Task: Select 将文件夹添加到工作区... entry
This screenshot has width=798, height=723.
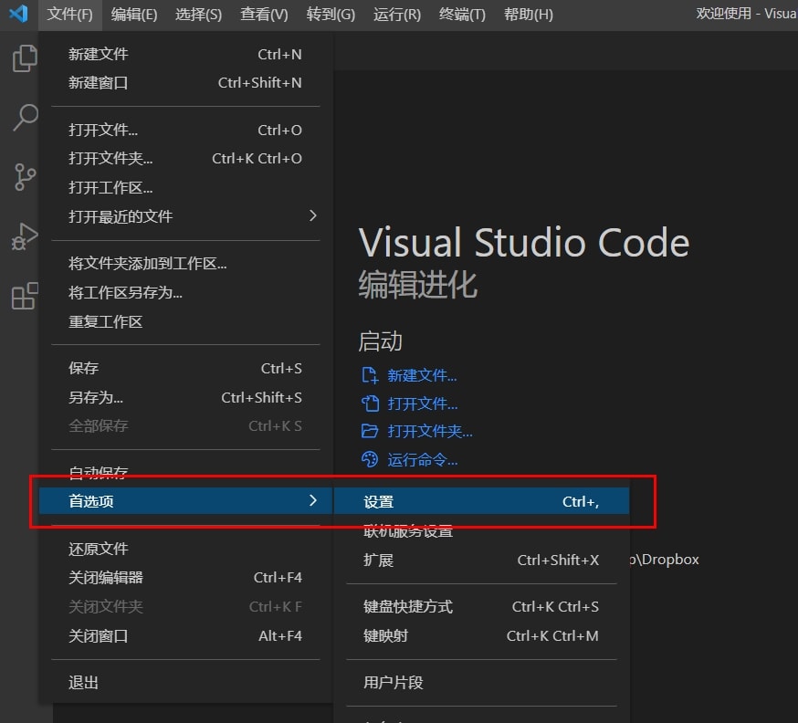Action: 185,263
